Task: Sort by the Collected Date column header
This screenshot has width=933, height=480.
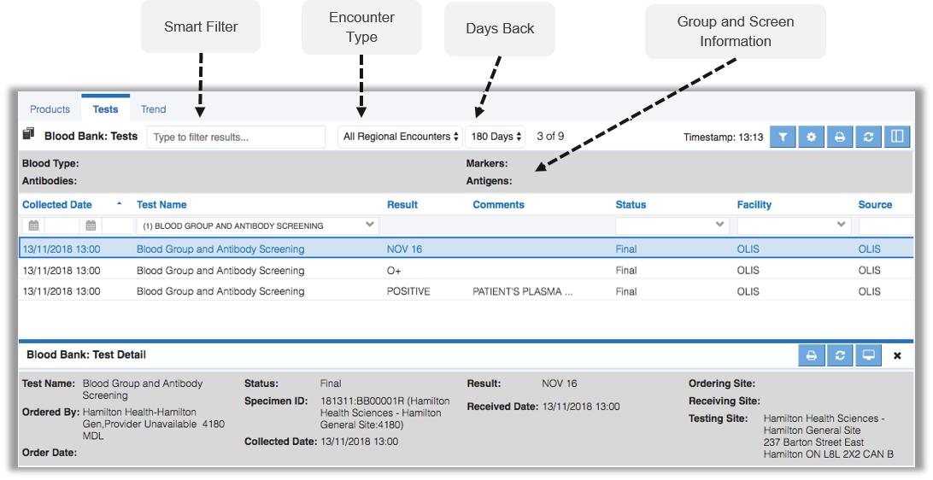Action: 57,205
